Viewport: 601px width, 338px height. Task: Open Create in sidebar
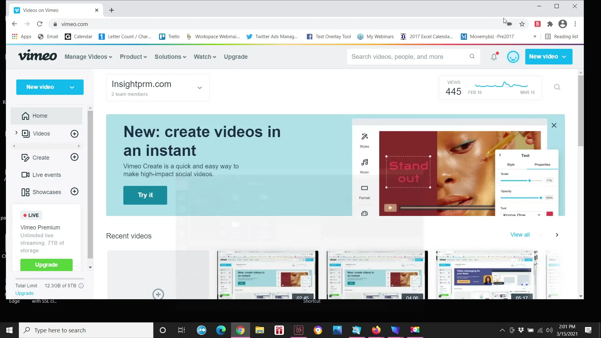[35, 158]
